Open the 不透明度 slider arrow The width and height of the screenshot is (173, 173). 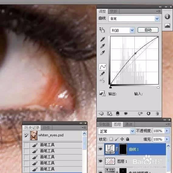pyautogui.click(x=167, y=131)
